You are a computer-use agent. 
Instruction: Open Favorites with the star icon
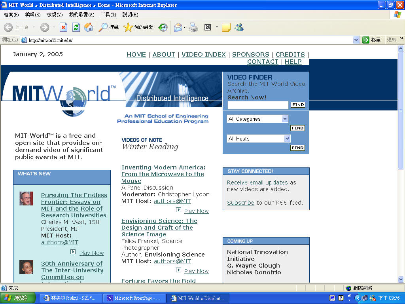[138, 27]
